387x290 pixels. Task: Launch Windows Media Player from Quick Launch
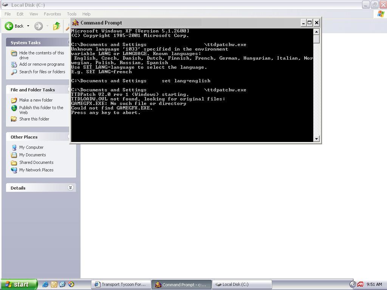click(71, 284)
